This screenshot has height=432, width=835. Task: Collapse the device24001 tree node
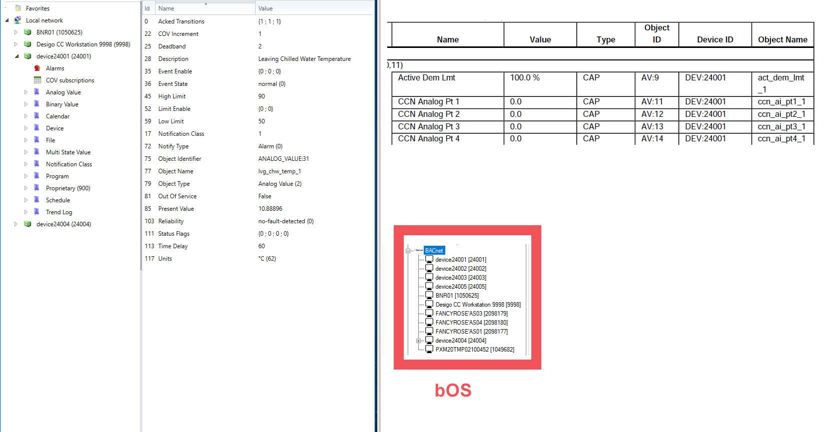pyautogui.click(x=17, y=56)
